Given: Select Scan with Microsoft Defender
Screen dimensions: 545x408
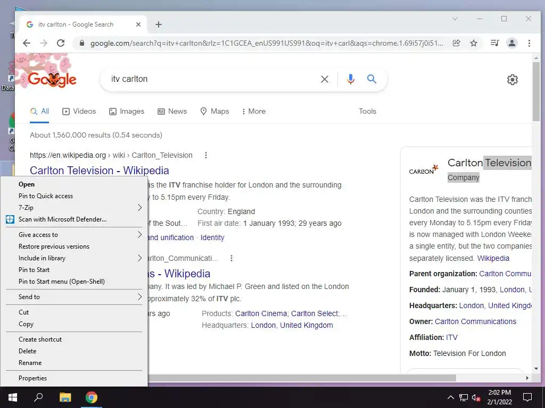Looking at the screenshot, I should [73, 219].
